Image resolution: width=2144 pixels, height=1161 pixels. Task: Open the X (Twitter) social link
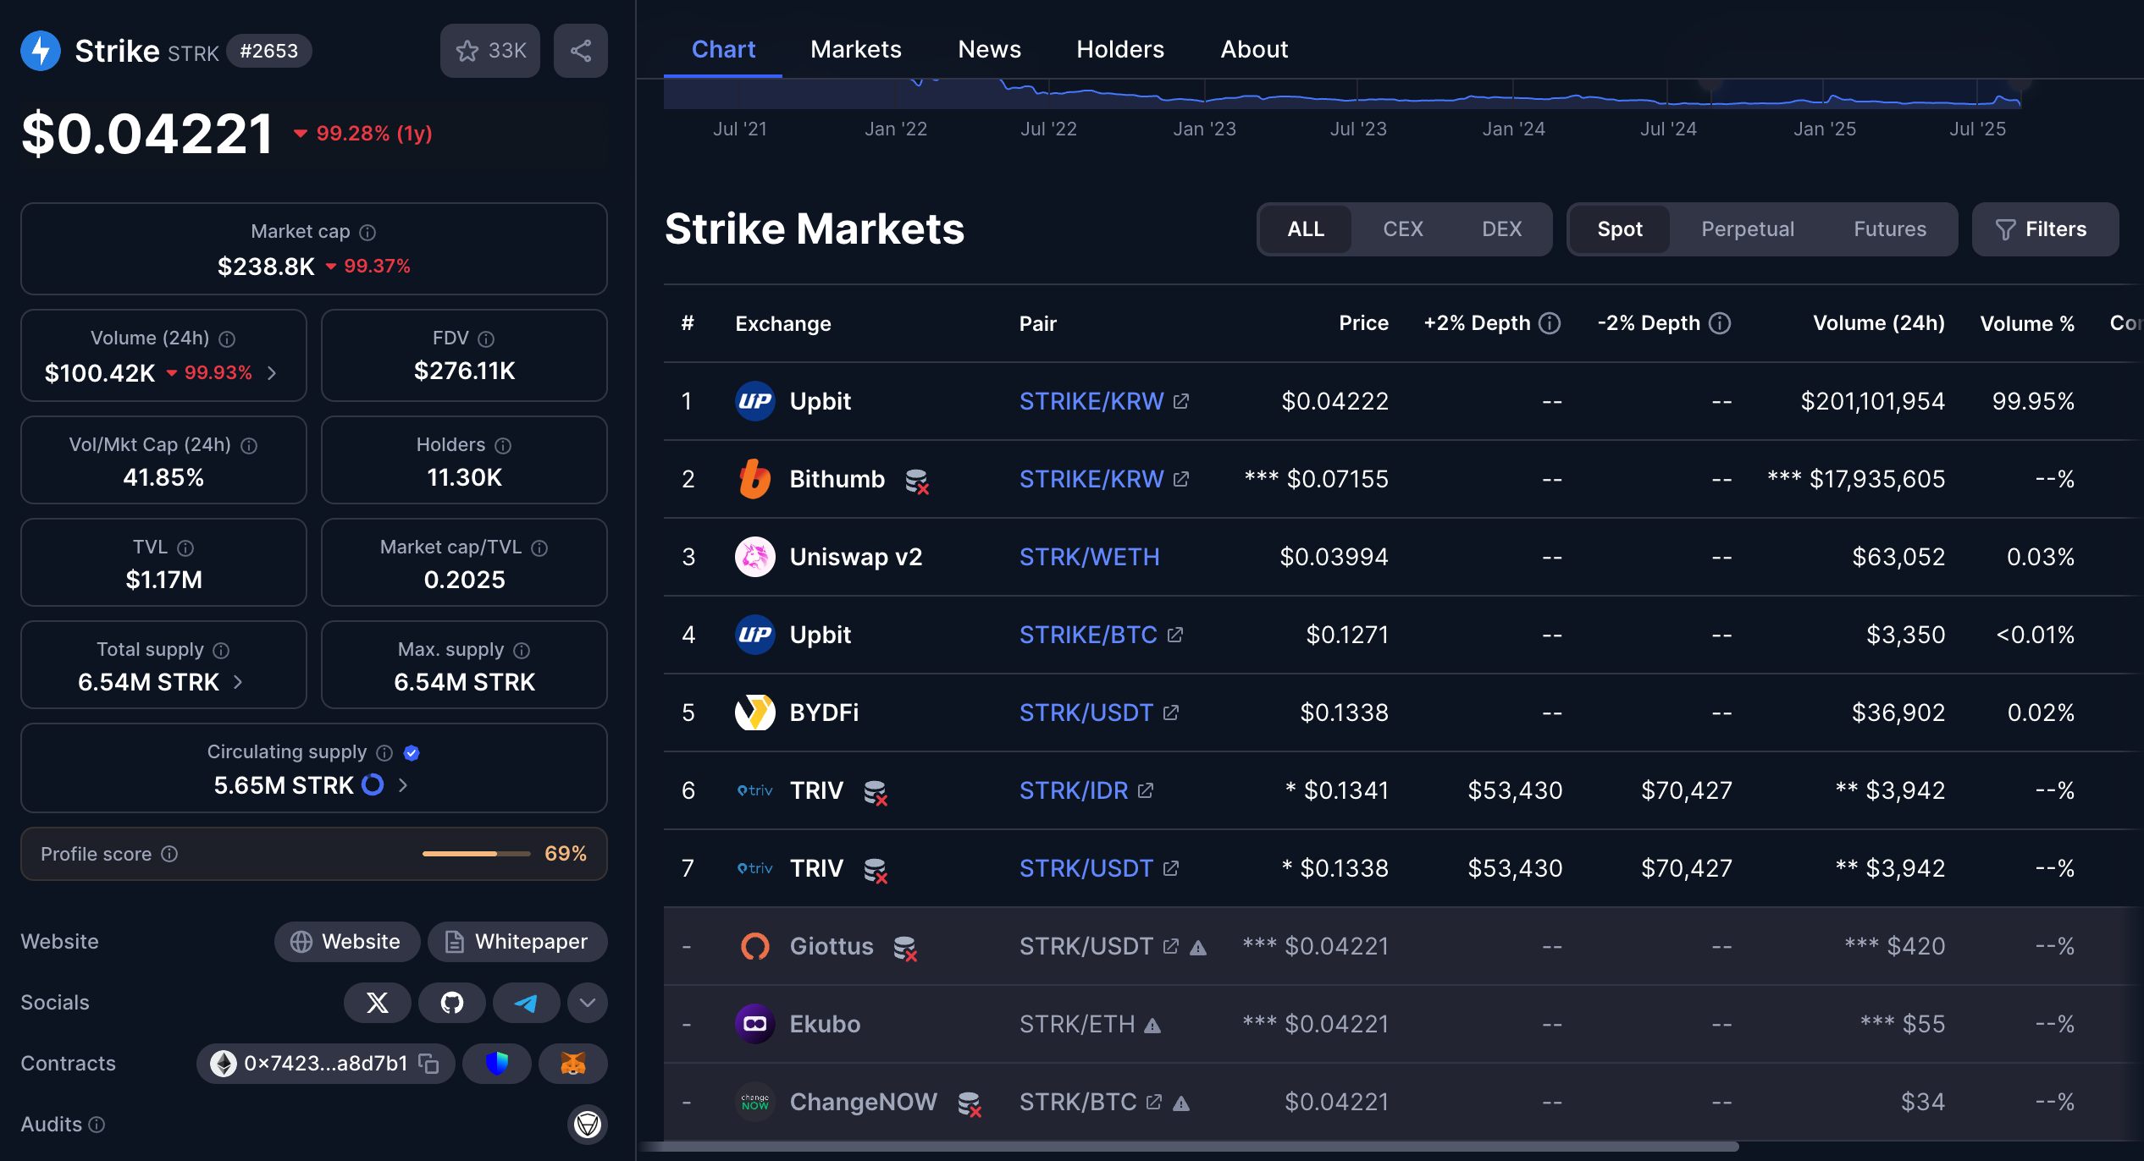pos(378,1003)
